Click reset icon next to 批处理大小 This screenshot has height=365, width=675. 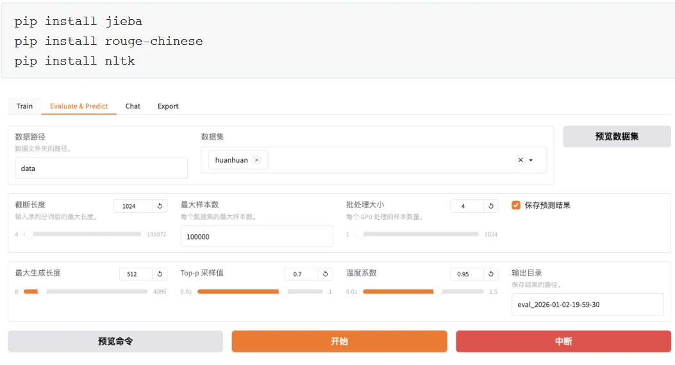(491, 206)
